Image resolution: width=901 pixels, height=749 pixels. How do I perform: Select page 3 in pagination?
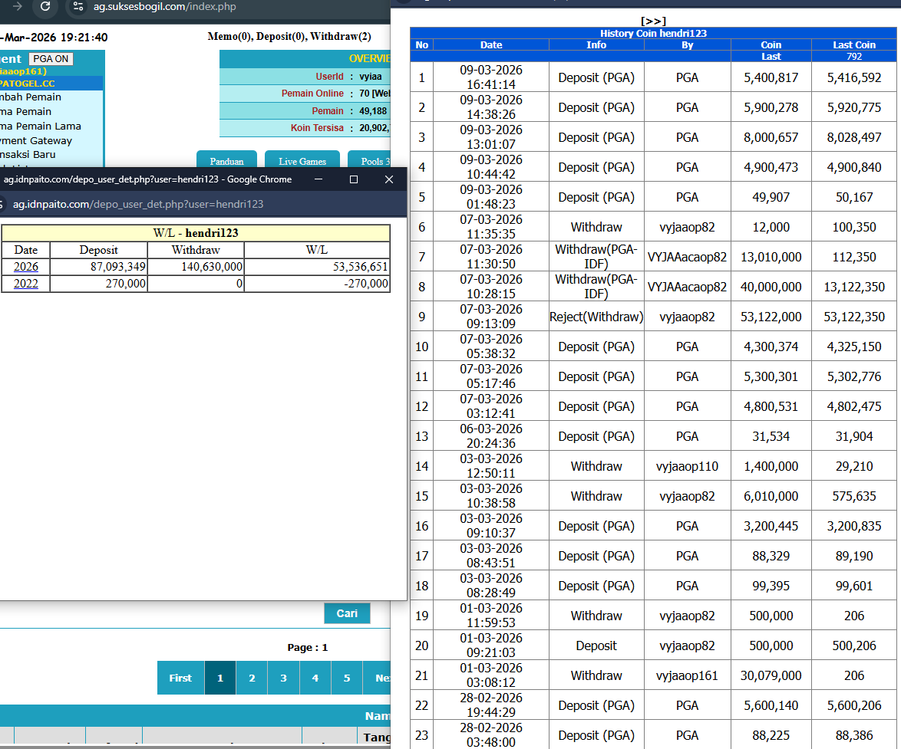pos(283,678)
